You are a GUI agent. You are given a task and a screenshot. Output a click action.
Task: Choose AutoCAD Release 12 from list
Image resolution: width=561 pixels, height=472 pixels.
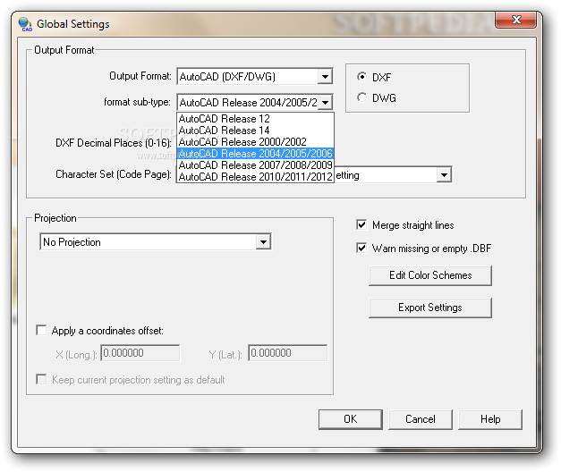[256, 119]
